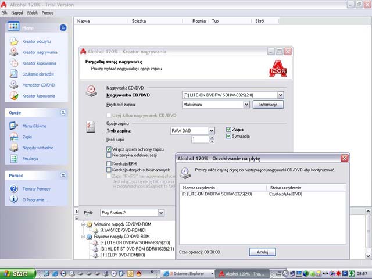Image resolution: width=372 pixels, height=279 pixels.
Task: Select LITE-ON device row in waiting dialog
Action: click(262, 194)
